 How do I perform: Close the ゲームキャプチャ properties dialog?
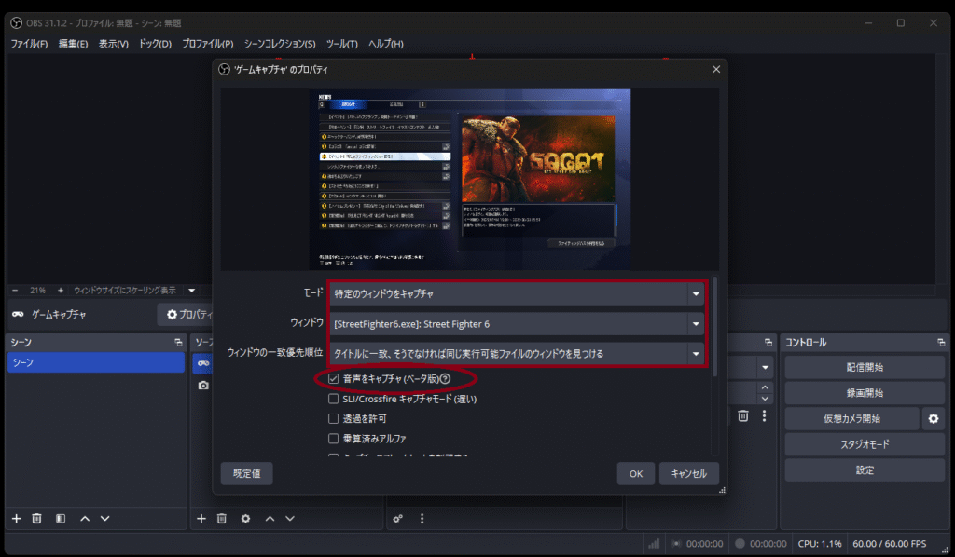[716, 69]
